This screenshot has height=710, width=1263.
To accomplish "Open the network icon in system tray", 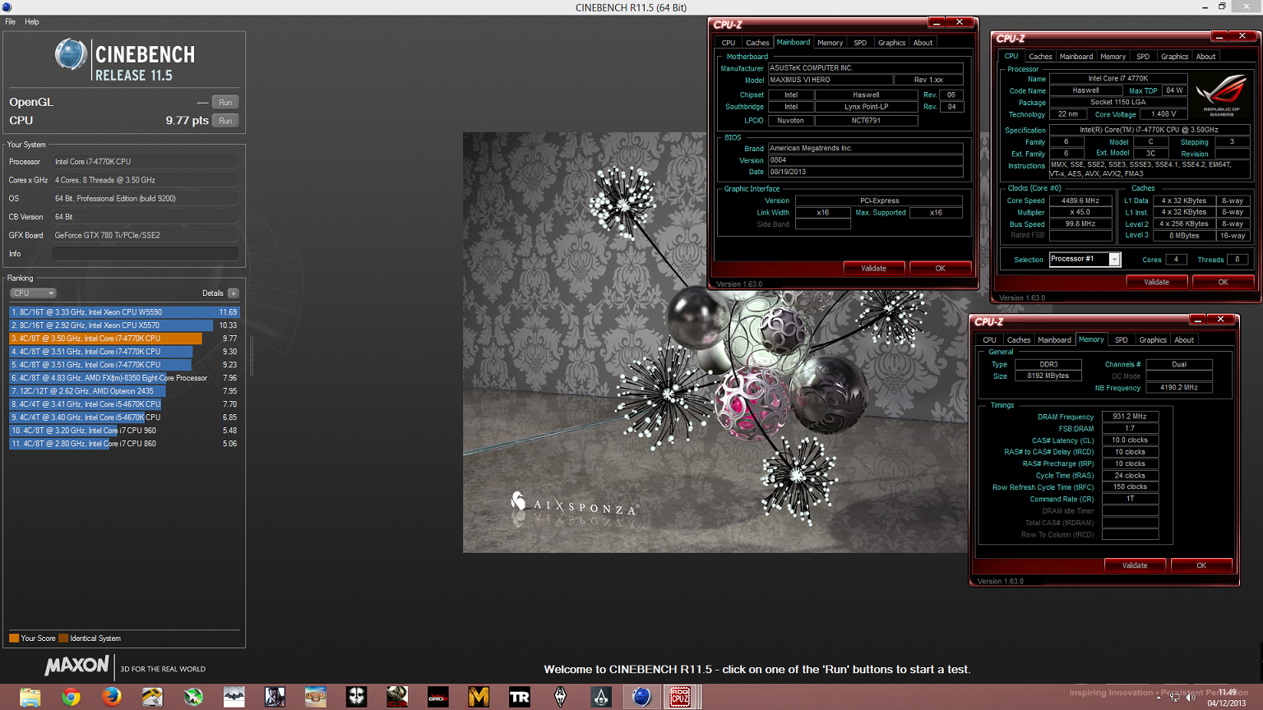I will [x=1174, y=697].
